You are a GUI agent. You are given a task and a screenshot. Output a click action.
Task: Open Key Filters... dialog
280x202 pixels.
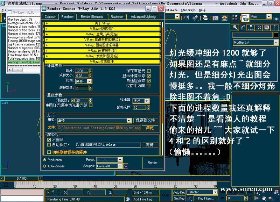click(205, 198)
